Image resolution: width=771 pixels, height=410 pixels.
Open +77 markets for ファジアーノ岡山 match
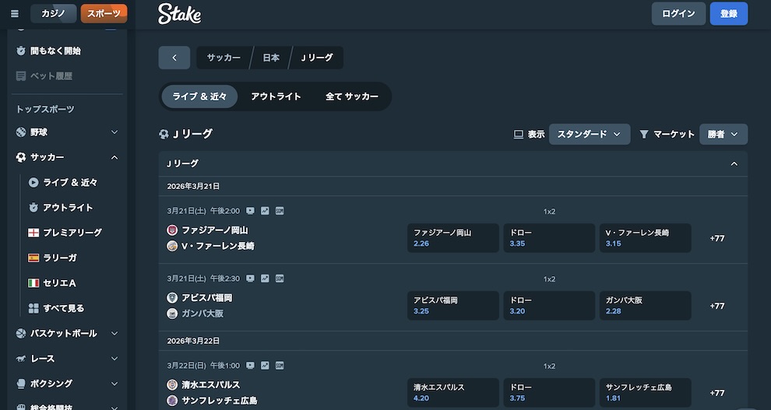pyautogui.click(x=717, y=238)
